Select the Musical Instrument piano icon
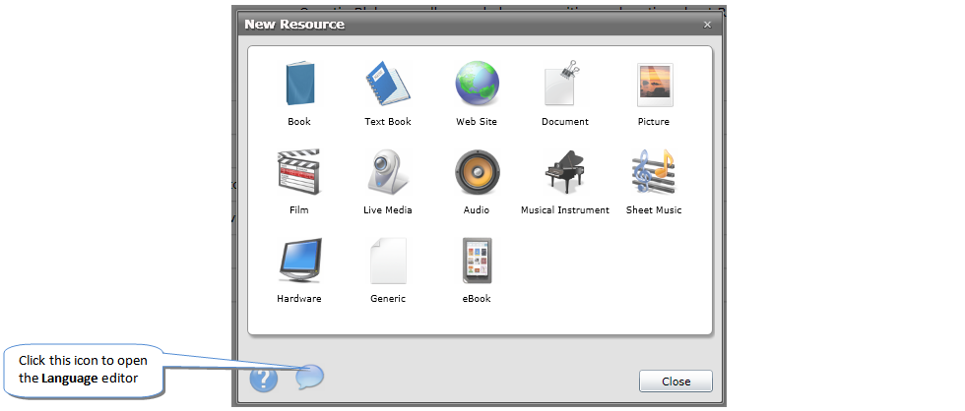The width and height of the screenshot is (965, 411). point(565,172)
